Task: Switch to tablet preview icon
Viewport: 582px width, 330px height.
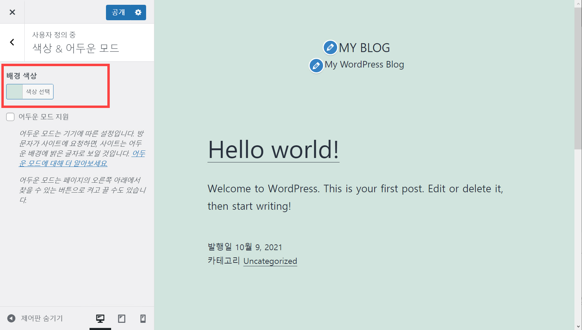Action: tap(122, 318)
